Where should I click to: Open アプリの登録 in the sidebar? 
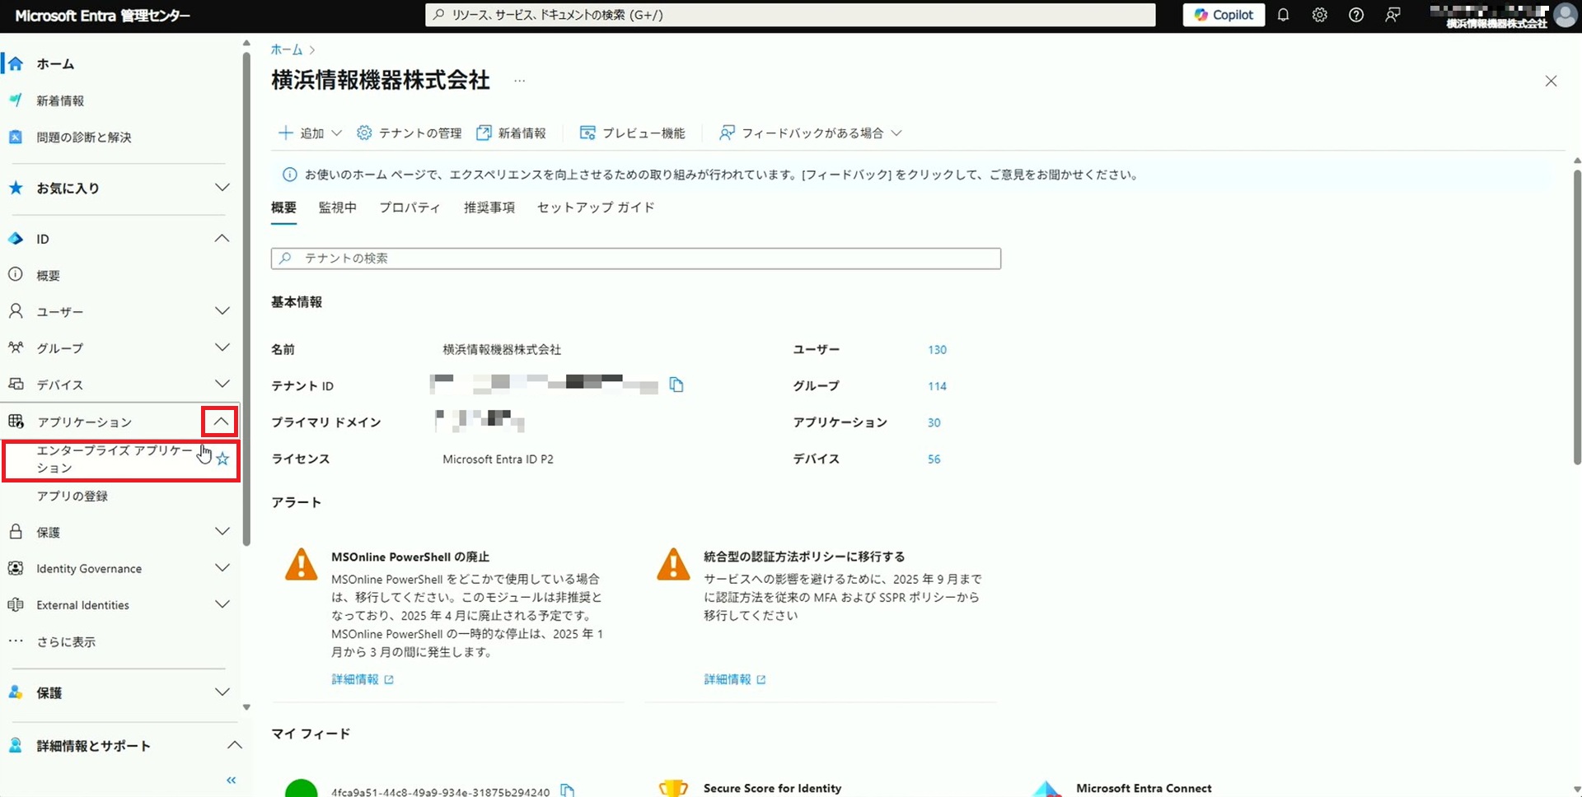[x=73, y=496]
